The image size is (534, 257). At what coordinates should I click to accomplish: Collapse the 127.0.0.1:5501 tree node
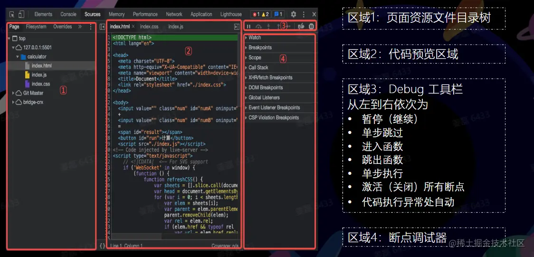click(13, 48)
